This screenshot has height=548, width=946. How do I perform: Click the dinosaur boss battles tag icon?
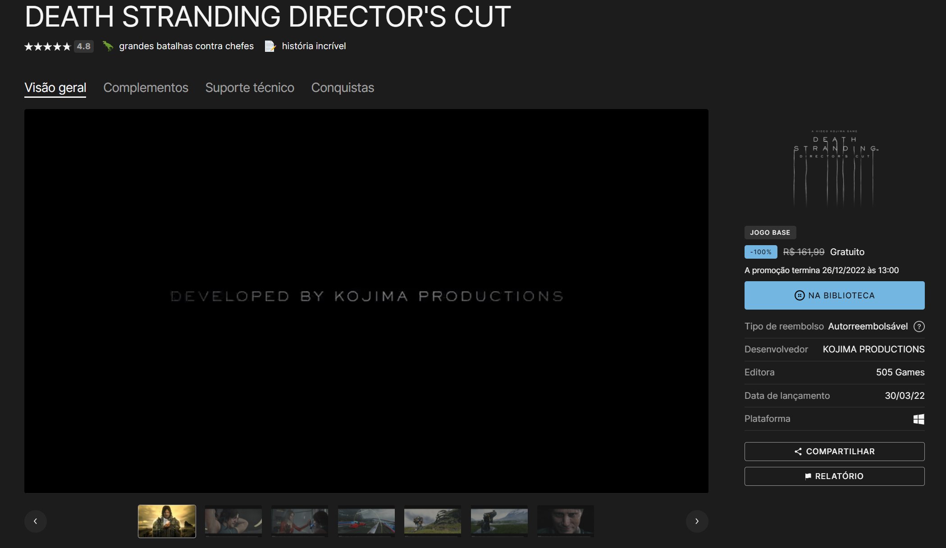click(108, 46)
